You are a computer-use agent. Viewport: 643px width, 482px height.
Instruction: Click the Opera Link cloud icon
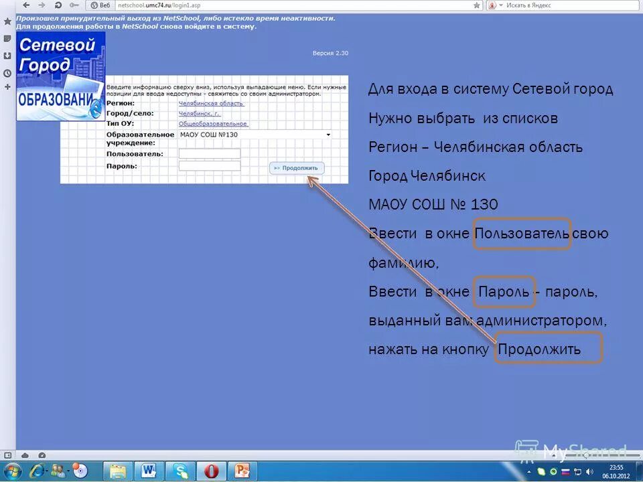coord(25,455)
